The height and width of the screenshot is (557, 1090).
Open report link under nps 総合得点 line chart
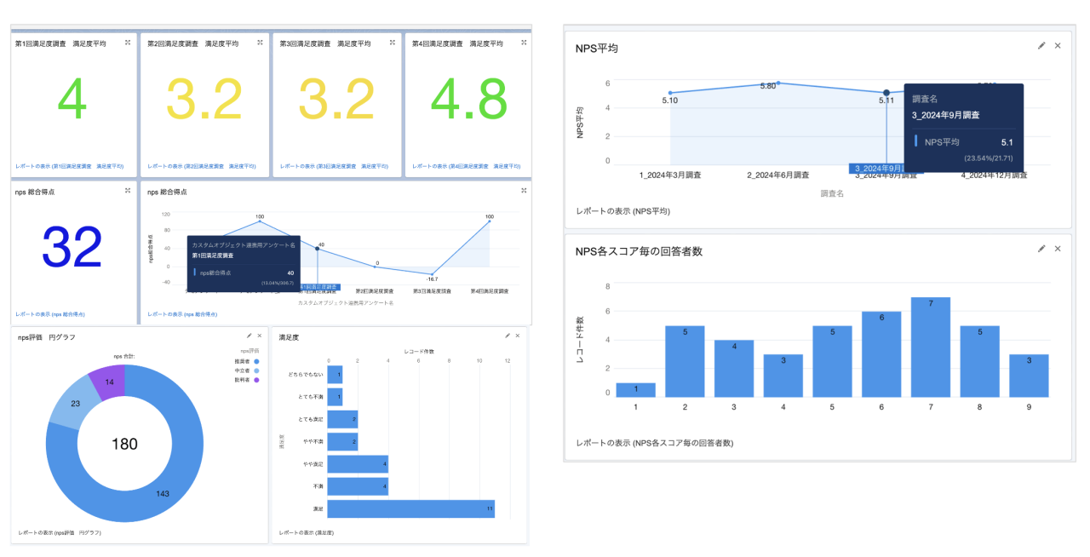[x=182, y=314]
